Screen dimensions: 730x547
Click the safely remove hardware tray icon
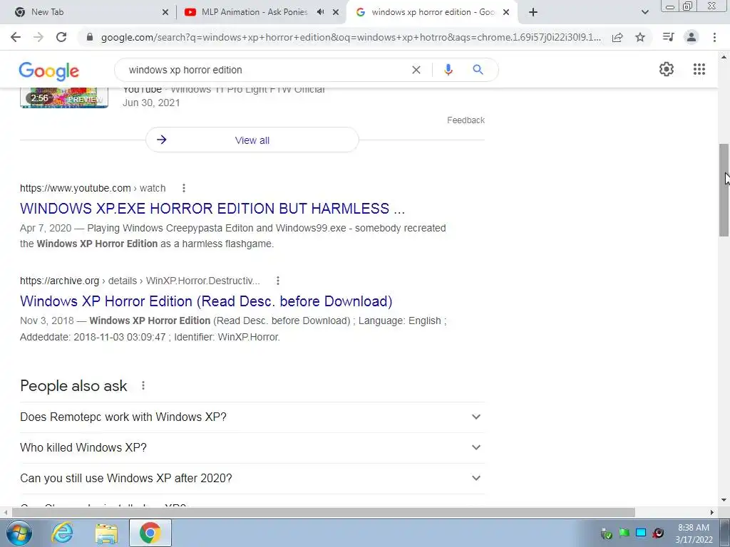click(606, 533)
